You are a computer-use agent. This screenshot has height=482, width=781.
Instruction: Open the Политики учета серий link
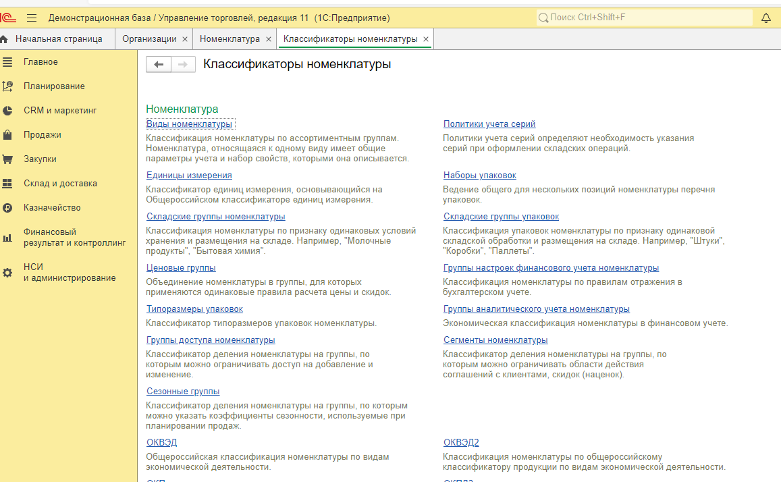coord(489,124)
